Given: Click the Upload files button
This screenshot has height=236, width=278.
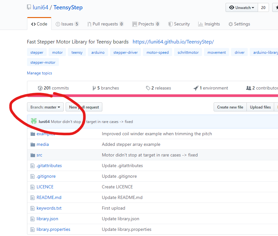Looking at the screenshot, I should (260, 107).
